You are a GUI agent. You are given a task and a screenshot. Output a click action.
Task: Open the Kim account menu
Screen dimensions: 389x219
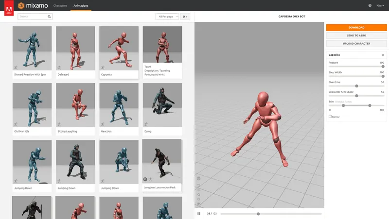point(380,6)
